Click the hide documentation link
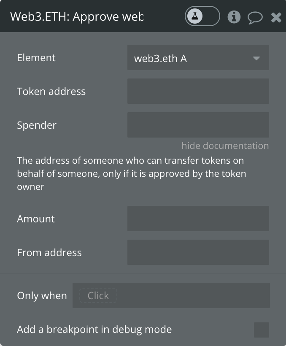 click(225, 146)
